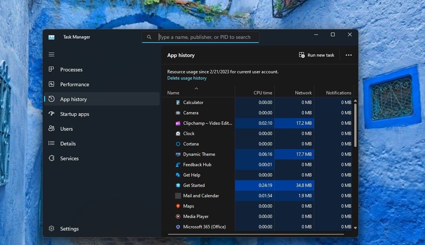Click the Network column header
Image resolution: width=425 pixels, height=245 pixels.
pos(303,93)
